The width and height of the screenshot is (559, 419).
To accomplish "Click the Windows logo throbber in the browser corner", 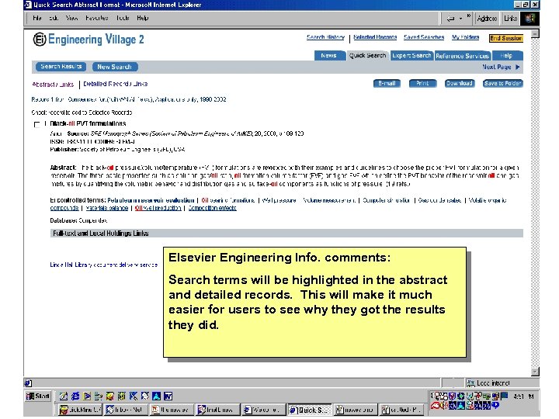I will tap(529, 18).
